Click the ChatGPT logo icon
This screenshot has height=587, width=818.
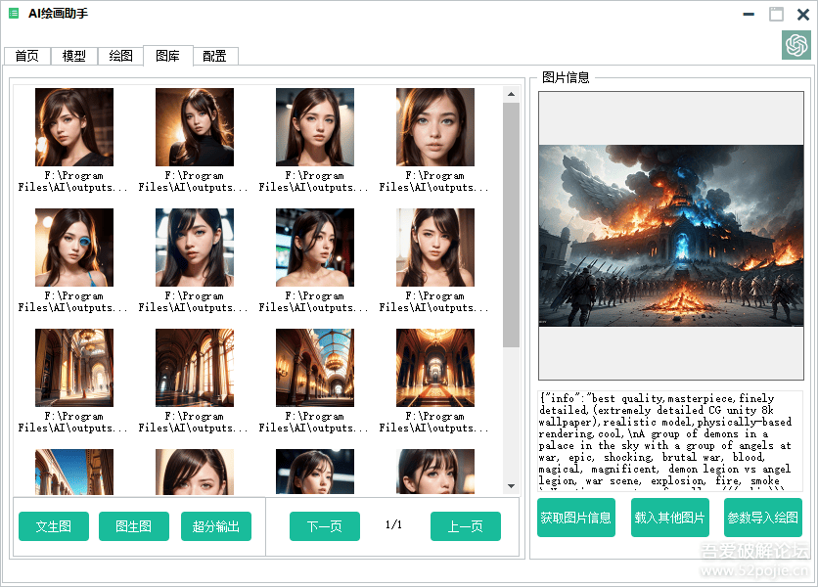click(x=796, y=45)
